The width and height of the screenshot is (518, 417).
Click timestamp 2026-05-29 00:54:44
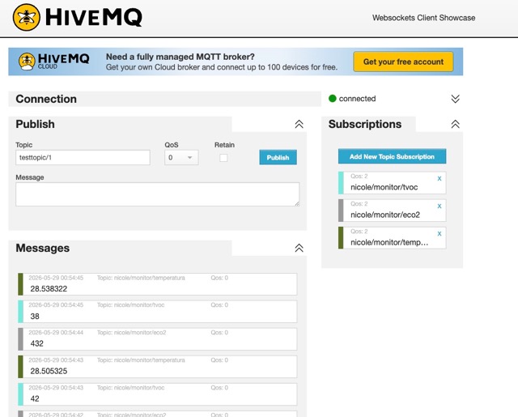(x=56, y=333)
